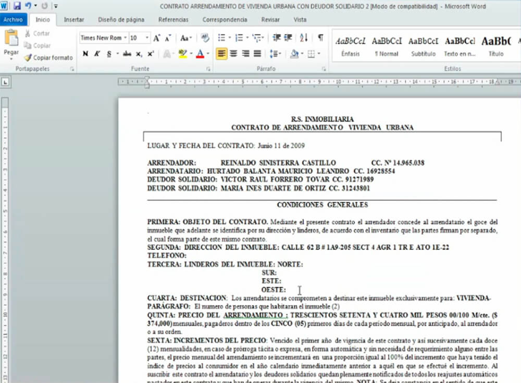Apply strikethrough formatting
Screen dimensions: 521x383
[127, 54]
